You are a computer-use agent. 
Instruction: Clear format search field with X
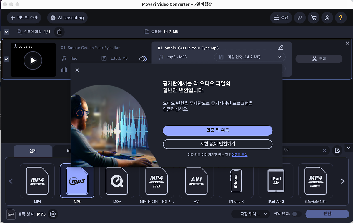pos(324,151)
